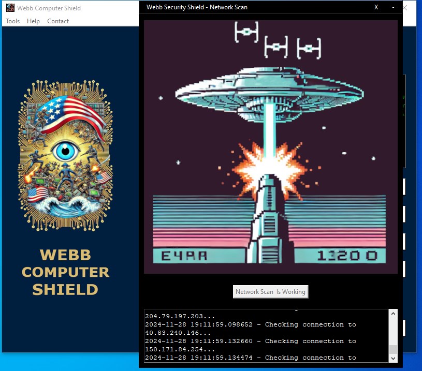This screenshot has height=371, width=422.
Task: Click the log line timestamped 19:11:59.134474
Action: coord(250,358)
